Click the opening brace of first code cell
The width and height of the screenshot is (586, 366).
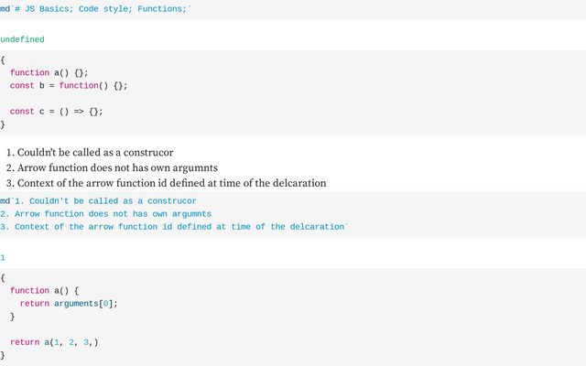click(x=3, y=59)
